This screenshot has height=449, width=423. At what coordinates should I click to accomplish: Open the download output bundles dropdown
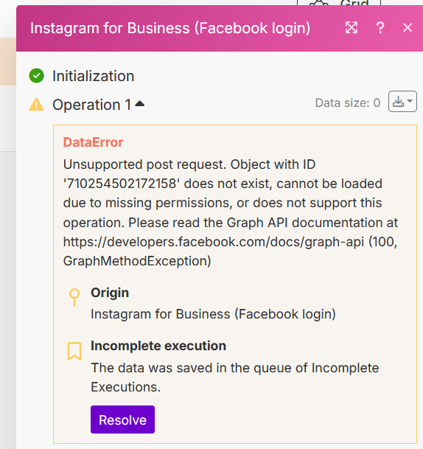tap(402, 102)
